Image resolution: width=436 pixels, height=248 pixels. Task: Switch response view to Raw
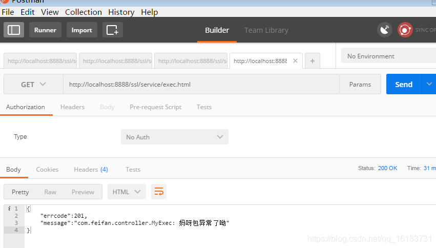point(50,192)
